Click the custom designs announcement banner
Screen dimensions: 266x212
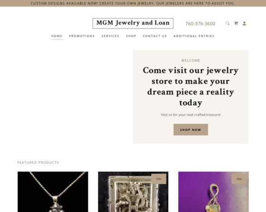[x=133, y=3]
